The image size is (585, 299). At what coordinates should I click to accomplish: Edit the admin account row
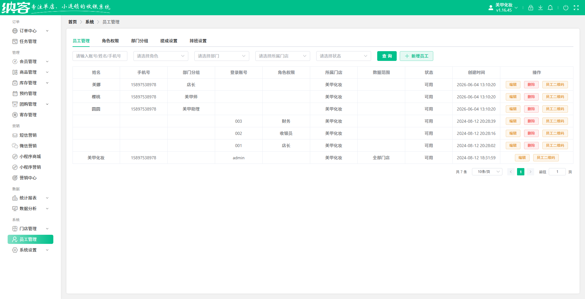point(522,158)
